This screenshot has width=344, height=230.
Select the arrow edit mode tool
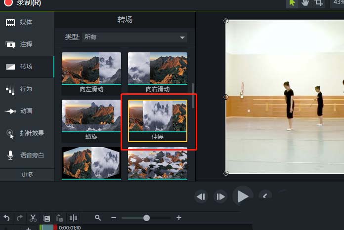[292, 3]
